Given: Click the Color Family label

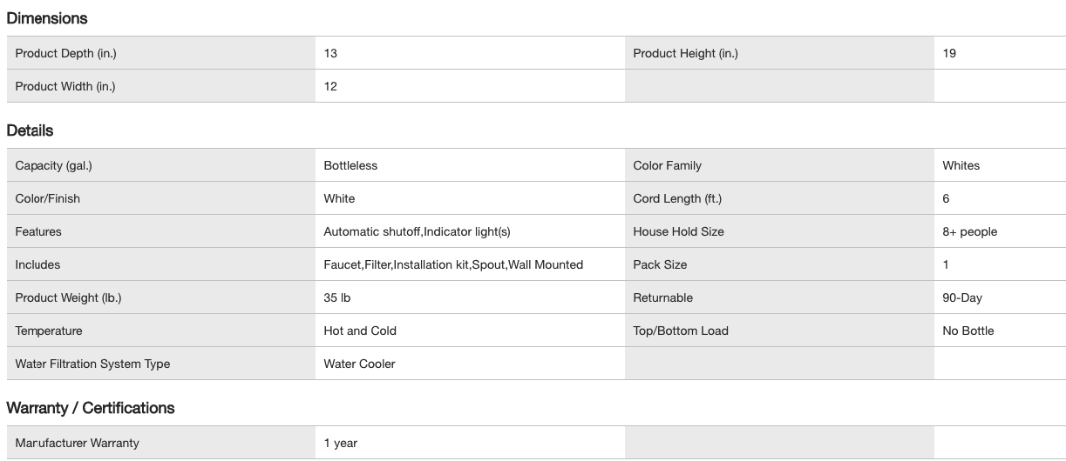Looking at the screenshot, I should pos(667,165).
